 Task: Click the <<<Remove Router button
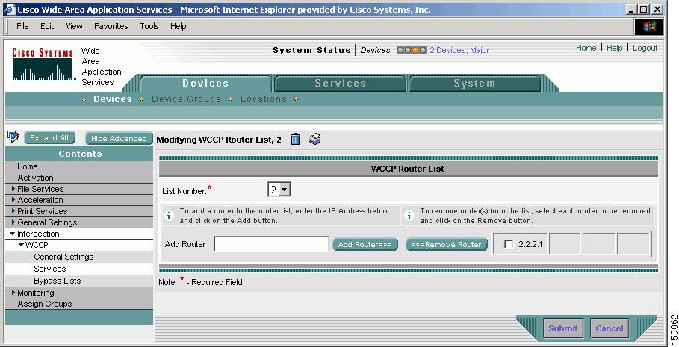pos(447,245)
